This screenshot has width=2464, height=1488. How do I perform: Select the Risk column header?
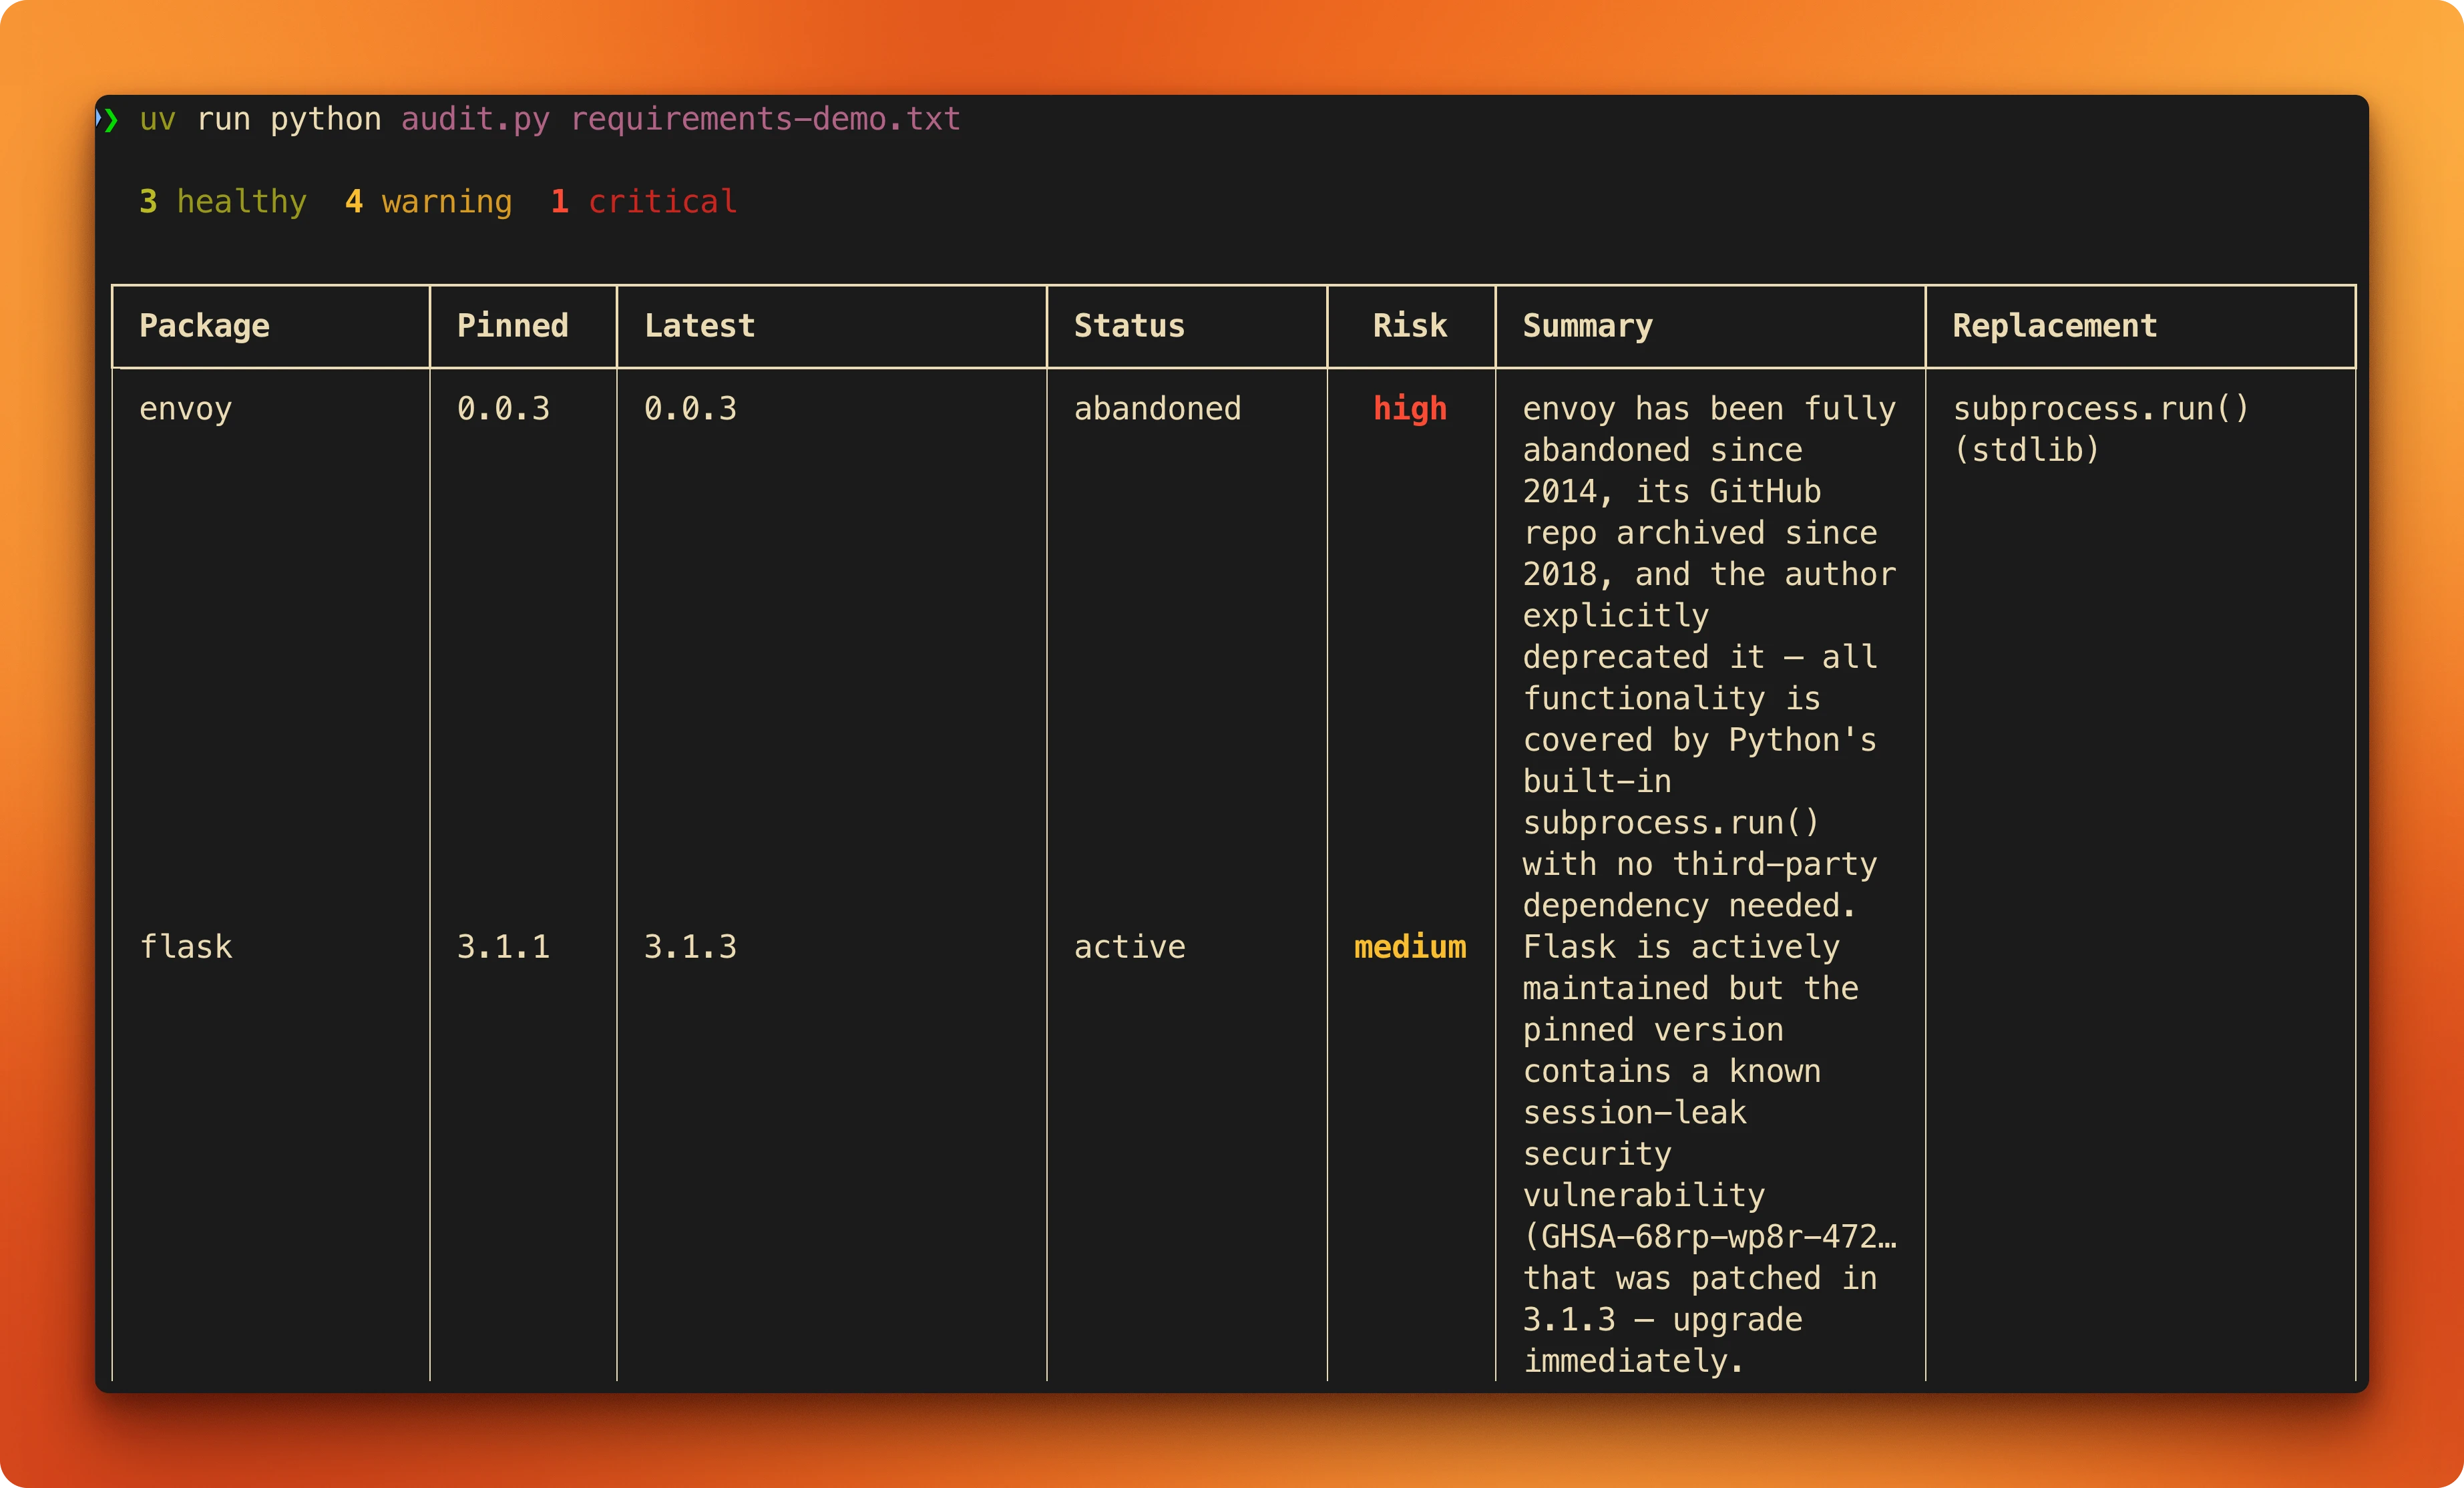click(1410, 325)
